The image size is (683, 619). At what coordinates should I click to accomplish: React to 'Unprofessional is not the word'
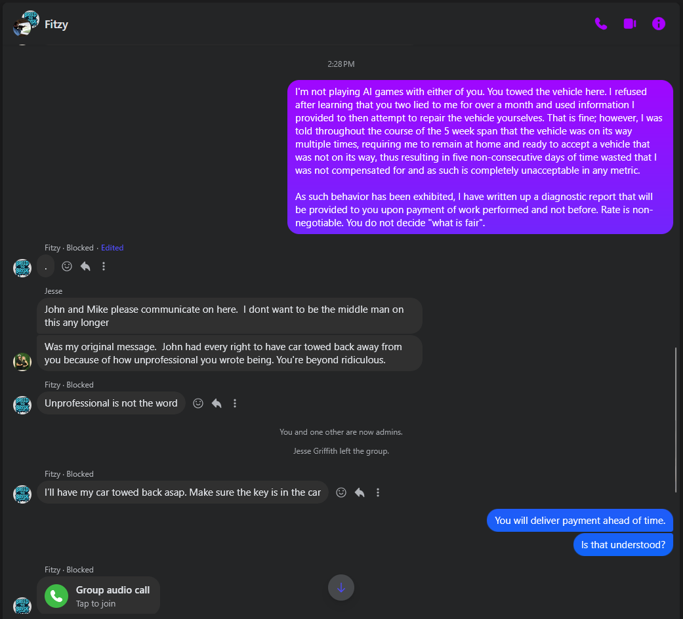click(198, 403)
